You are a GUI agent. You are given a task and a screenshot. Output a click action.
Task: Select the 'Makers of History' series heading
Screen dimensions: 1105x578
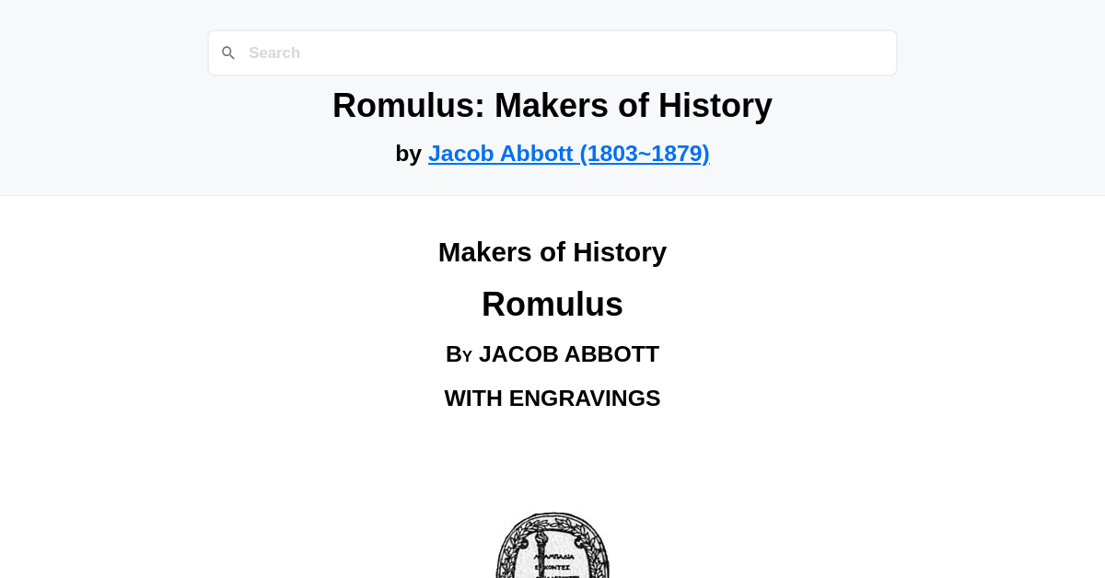552,251
